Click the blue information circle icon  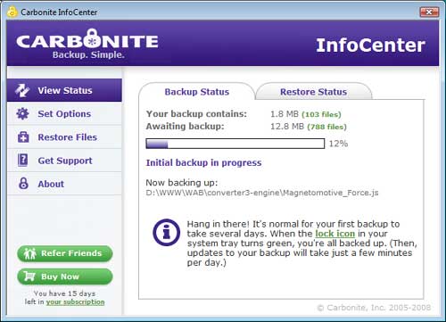166,232
